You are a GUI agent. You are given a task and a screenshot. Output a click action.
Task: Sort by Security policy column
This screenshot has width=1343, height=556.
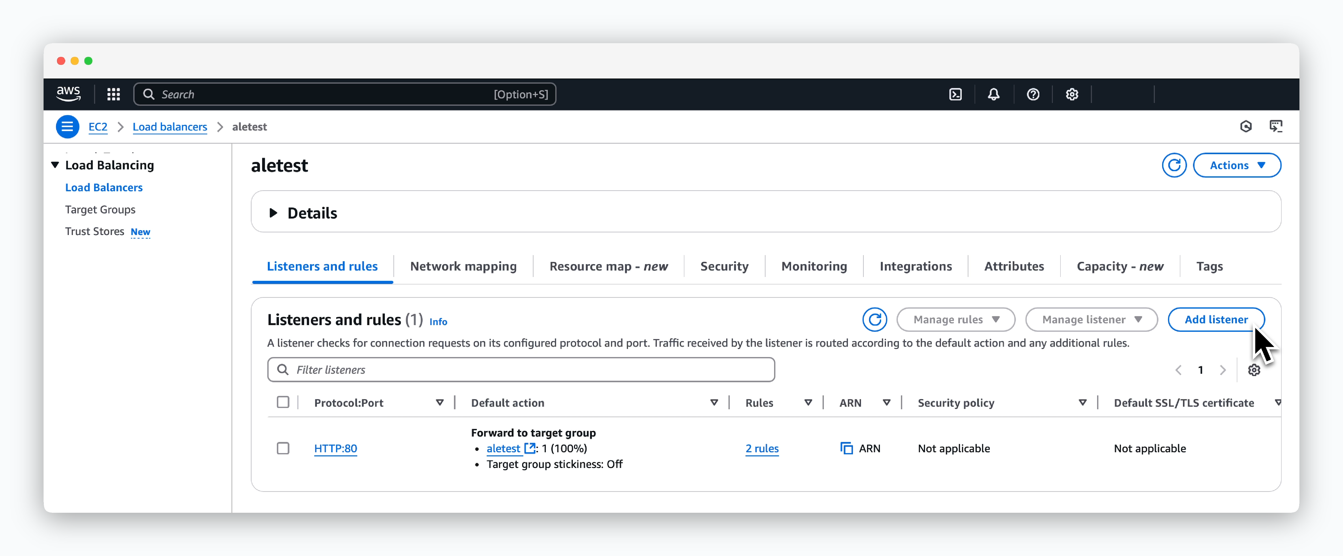(1082, 403)
